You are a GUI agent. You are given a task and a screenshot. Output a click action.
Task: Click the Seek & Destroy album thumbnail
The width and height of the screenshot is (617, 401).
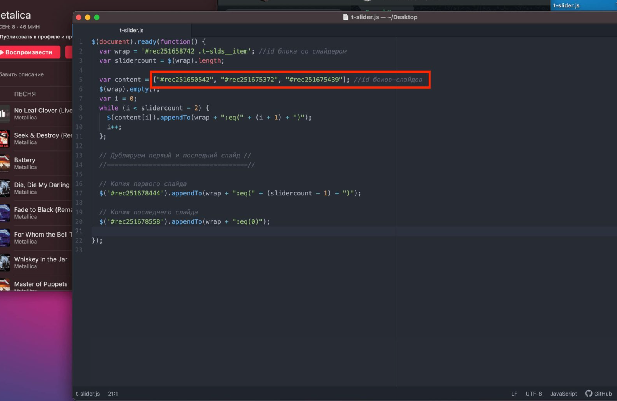pyautogui.click(x=5, y=138)
